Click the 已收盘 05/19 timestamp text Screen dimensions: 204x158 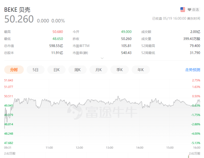(x=176, y=18)
